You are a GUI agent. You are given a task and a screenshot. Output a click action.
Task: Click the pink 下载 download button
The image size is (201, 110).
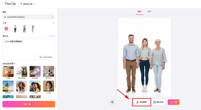[x=173, y=102]
